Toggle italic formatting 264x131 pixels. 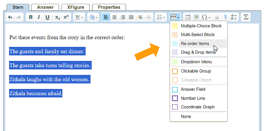39,17
